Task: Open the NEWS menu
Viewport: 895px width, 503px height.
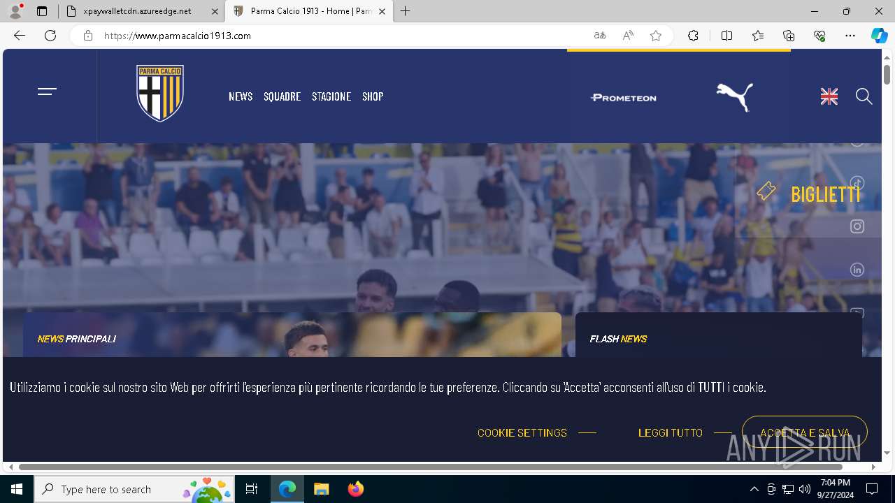Action: coord(241,96)
